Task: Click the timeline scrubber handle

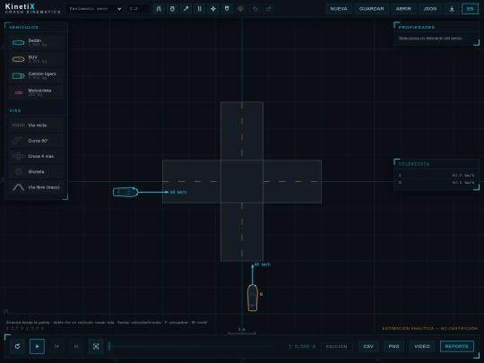Action: pyautogui.click(x=109, y=346)
